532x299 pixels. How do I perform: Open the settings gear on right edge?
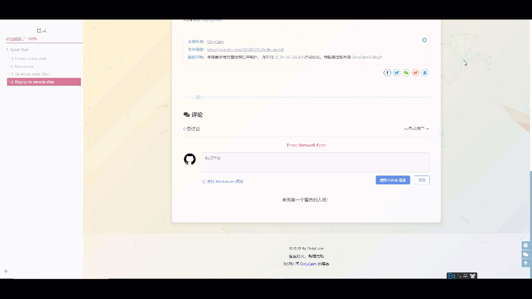(x=526, y=245)
